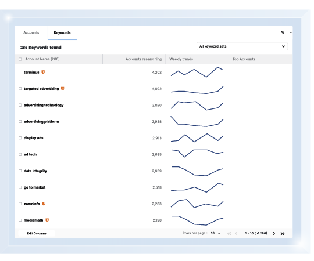Click the Top Accounts column header
The image size is (314, 261).
pyautogui.click(x=244, y=59)
